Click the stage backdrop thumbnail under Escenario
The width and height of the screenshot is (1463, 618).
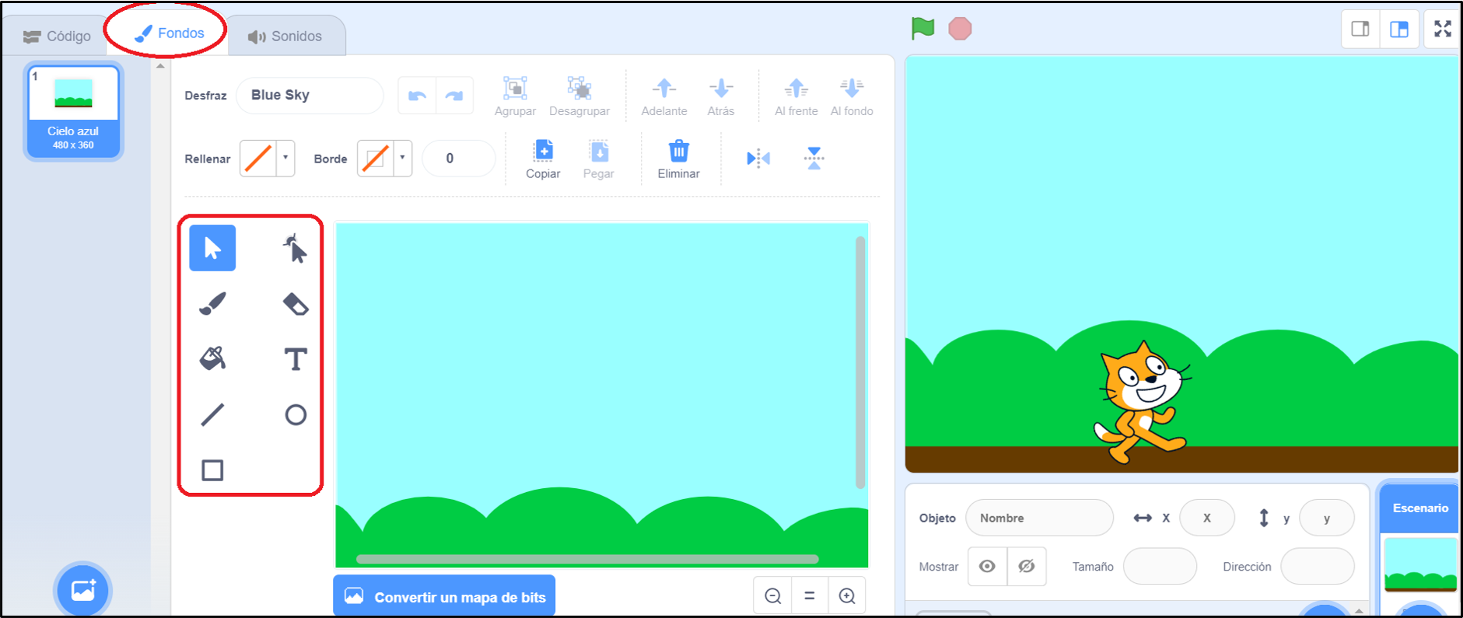[x=1420, y=564]
